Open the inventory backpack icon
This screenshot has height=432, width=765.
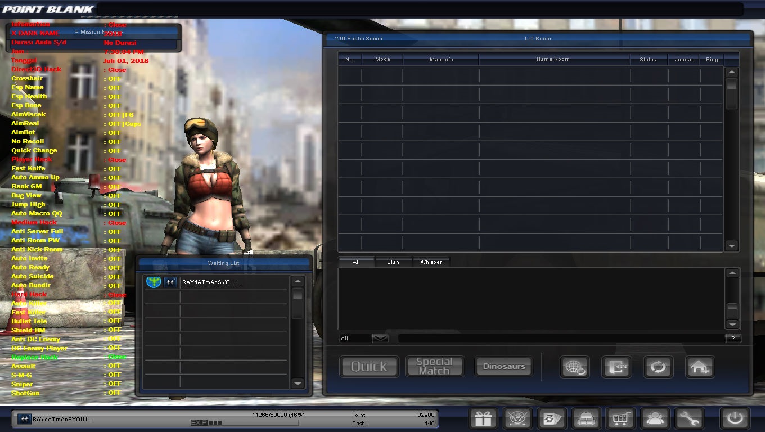pyautogui.click(x=586, y=418)
